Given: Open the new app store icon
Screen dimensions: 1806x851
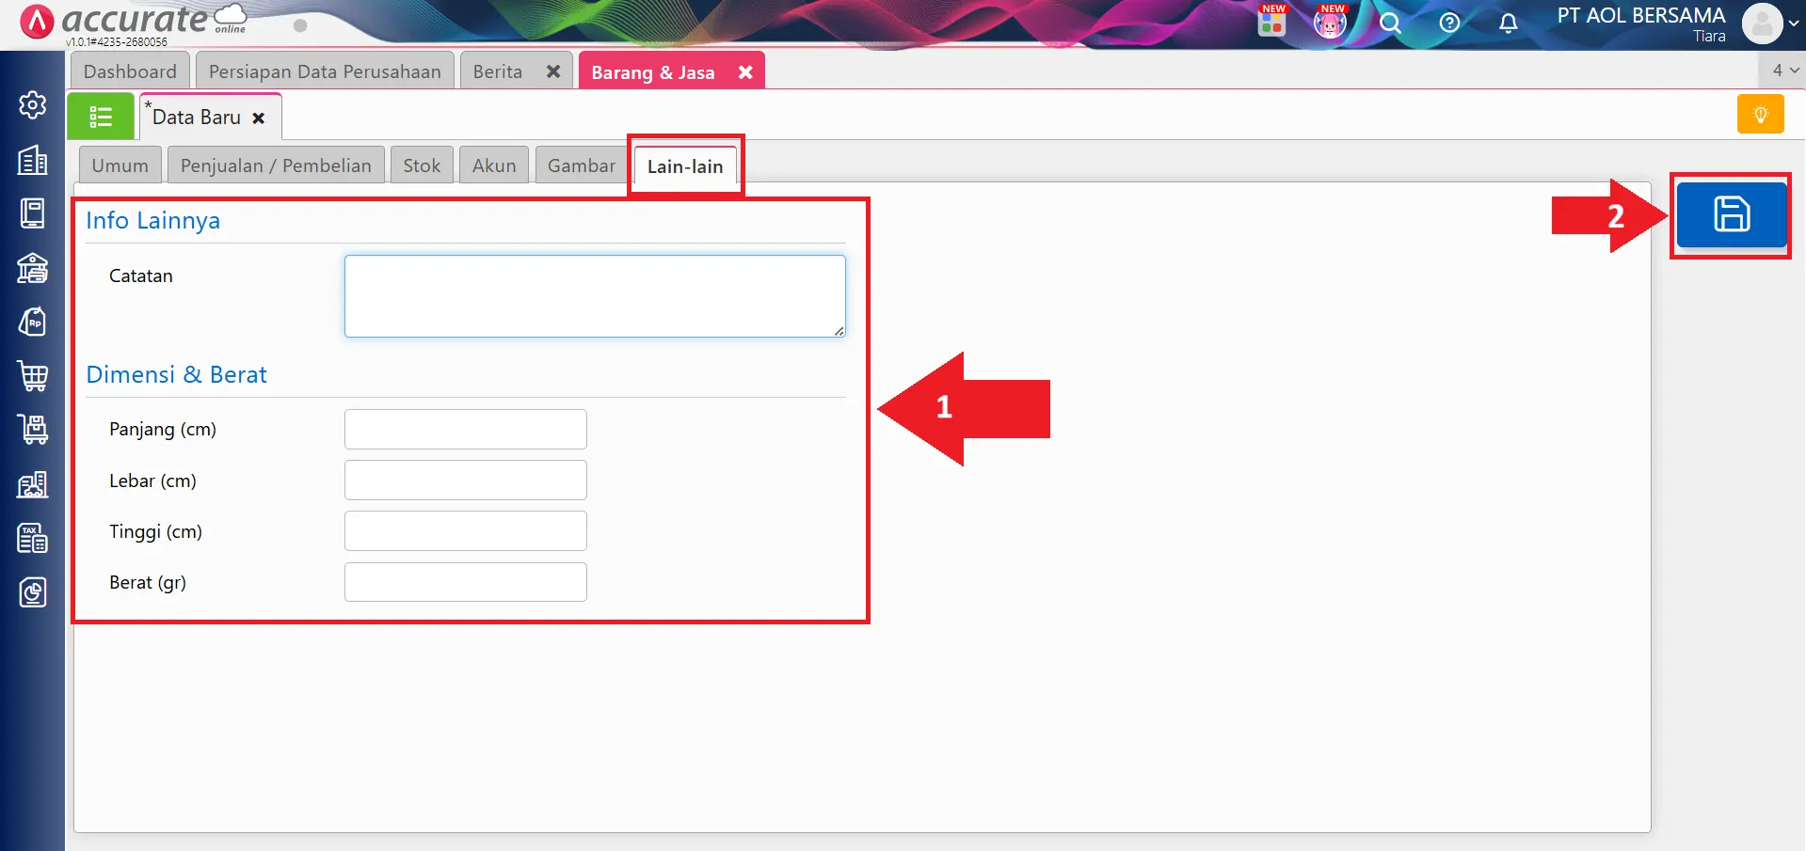Looking at the screenshot, I should [x=1271, y=22].
